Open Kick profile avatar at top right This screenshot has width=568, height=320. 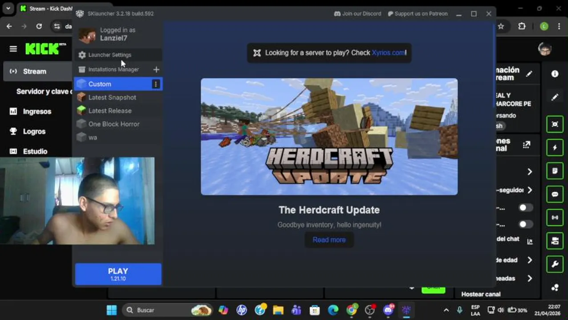(x=544, y=49)
